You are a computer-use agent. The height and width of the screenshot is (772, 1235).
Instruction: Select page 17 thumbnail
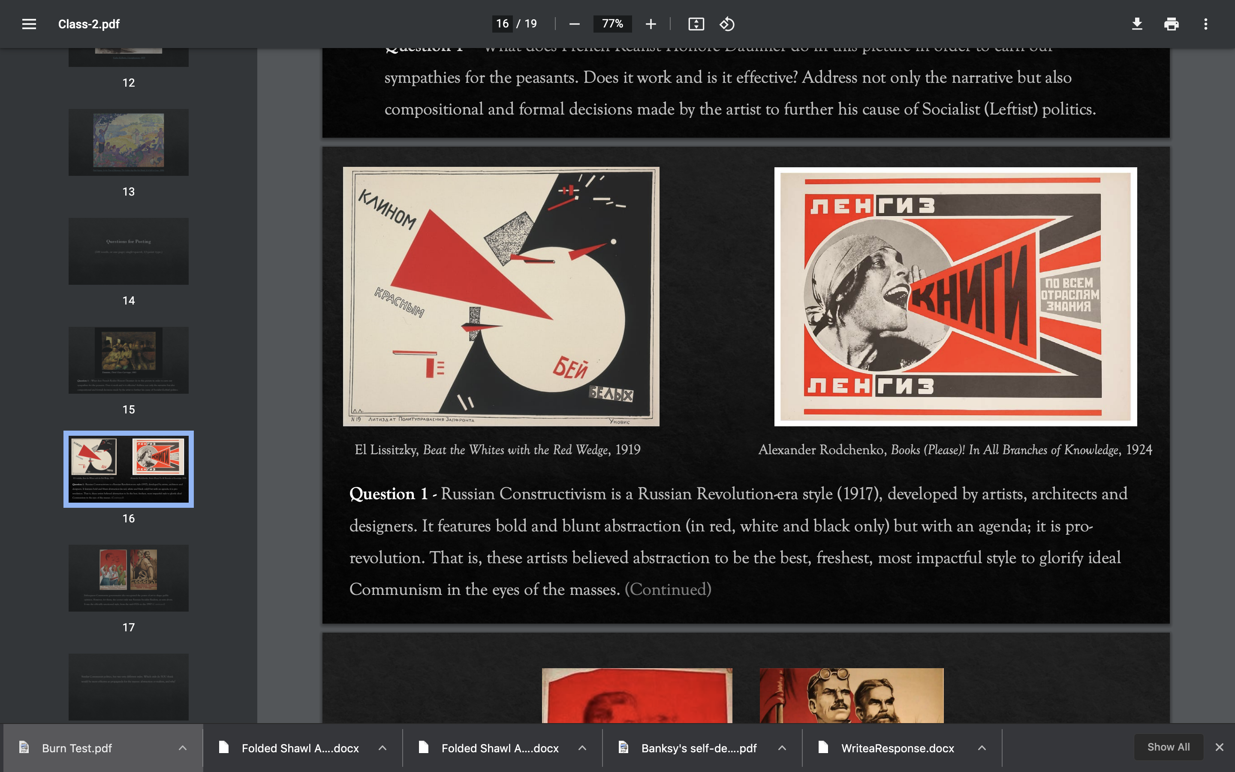point(129,578)
